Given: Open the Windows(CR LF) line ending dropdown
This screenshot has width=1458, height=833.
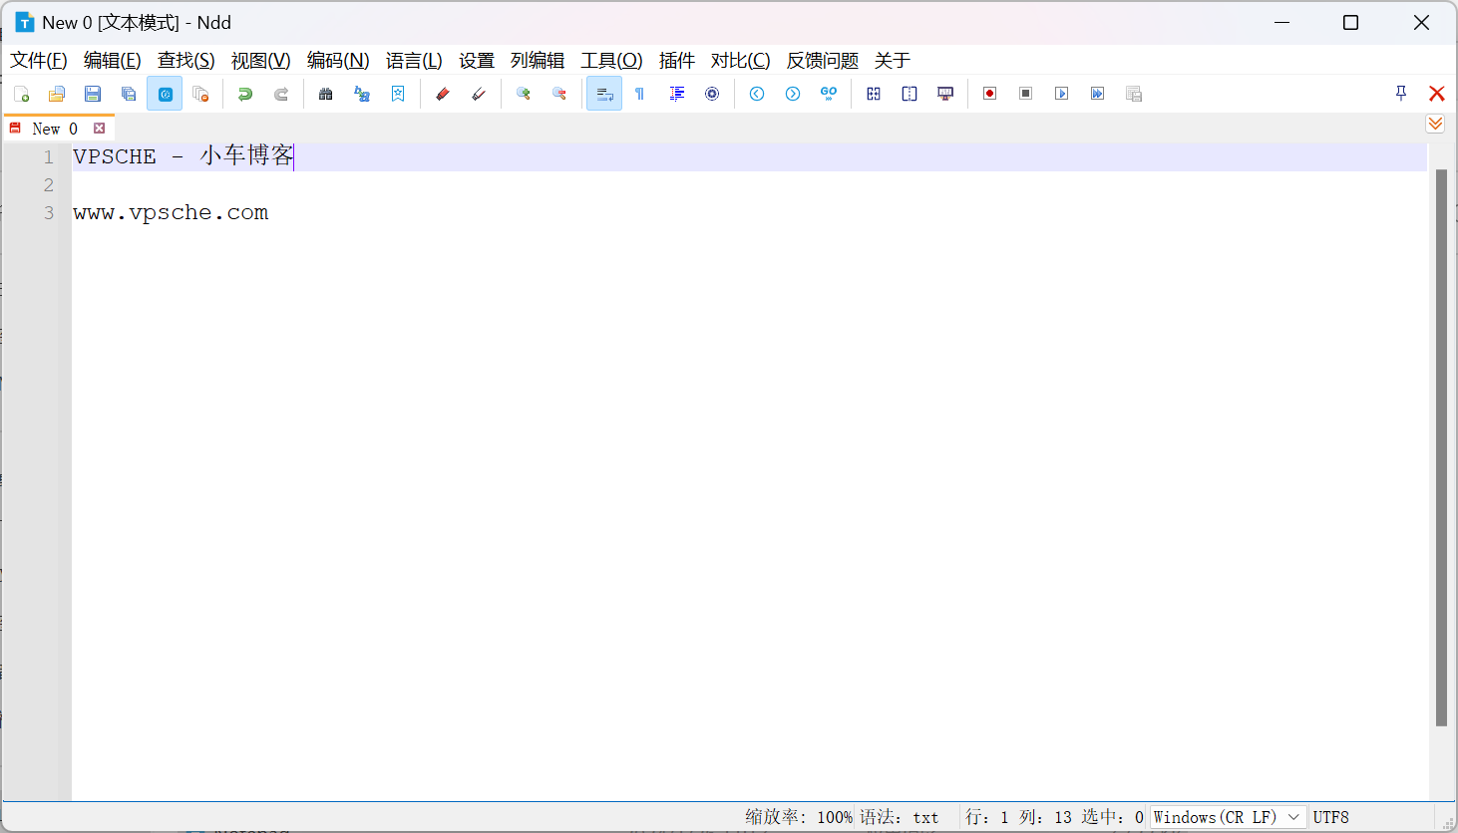Looking at the screenshot, I should point(1228,817).
